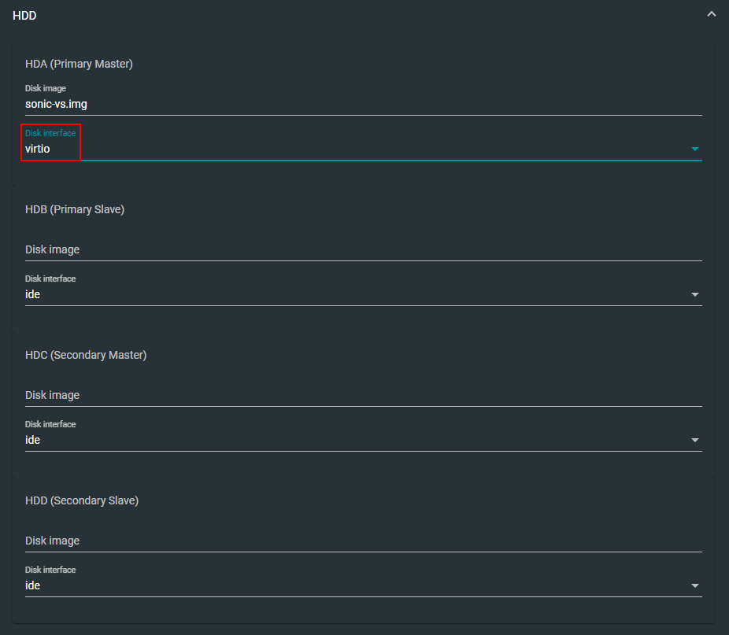
Task: Open the HDD Secondary Slave interface dropdown
Action: coord(354,585)
